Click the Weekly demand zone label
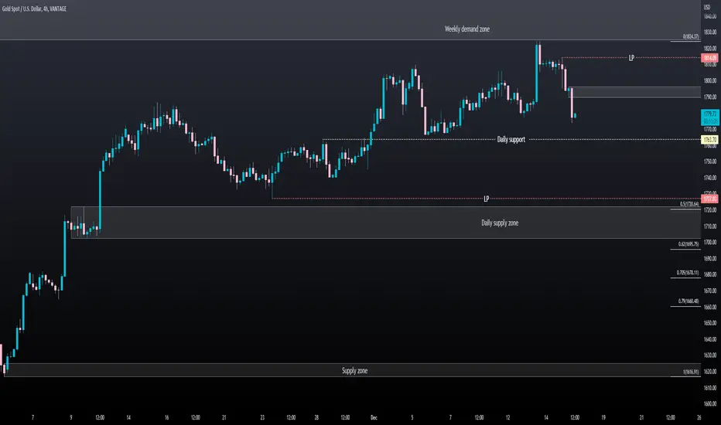 pyautogui.click(x=466, y=29)
